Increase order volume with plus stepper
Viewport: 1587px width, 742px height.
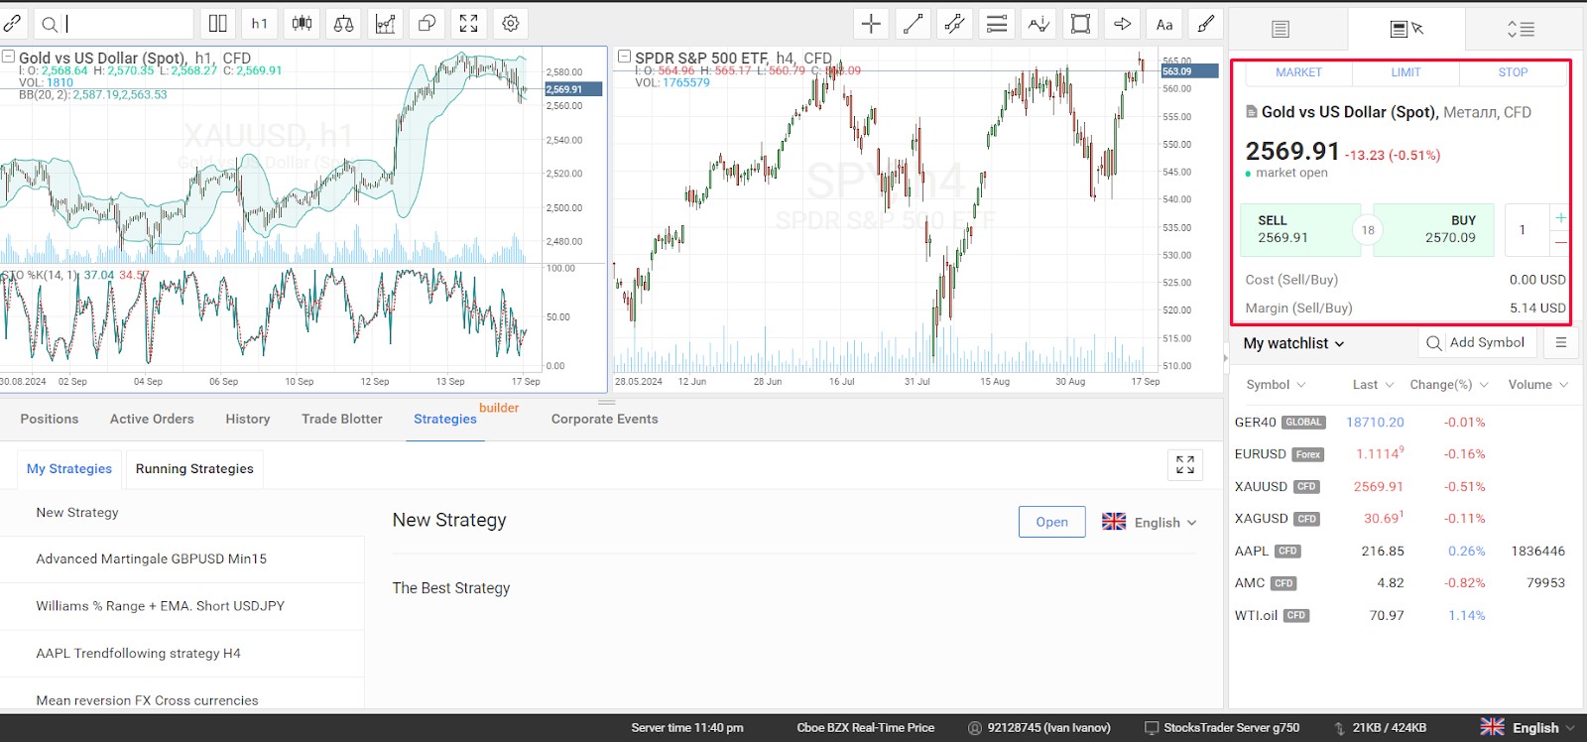(x=1560, y=217)
